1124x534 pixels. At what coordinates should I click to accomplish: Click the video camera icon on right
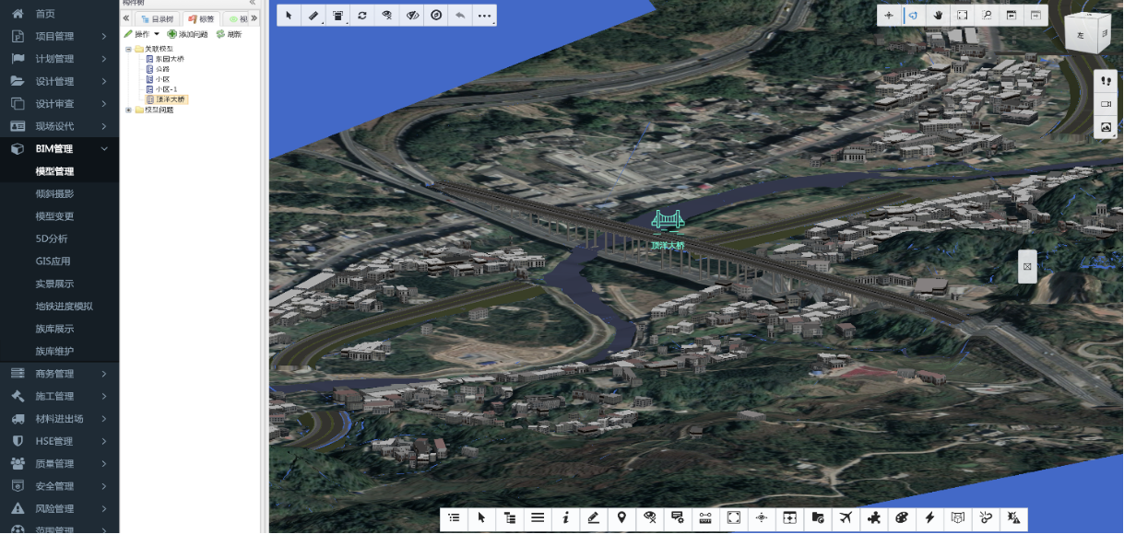pyautogui.click(x=1106, y=105)
